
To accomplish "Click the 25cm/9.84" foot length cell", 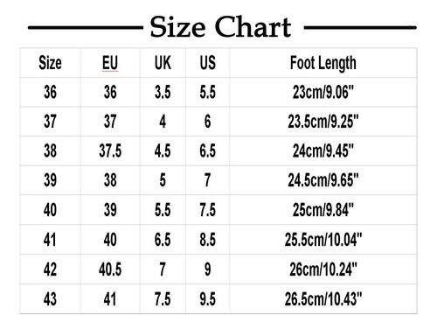I will [x=323, y=210].
